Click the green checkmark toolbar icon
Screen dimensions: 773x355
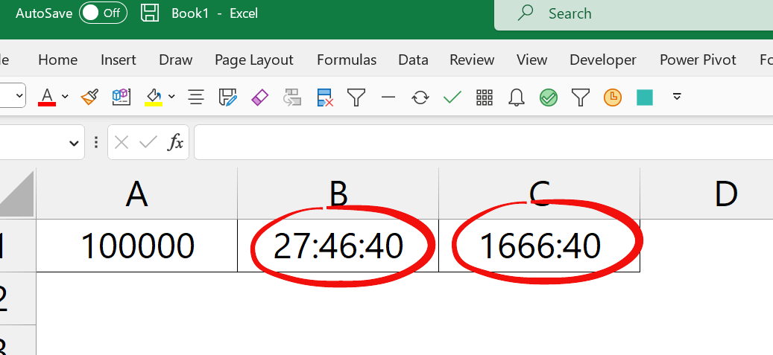click(x=452, y=97)
